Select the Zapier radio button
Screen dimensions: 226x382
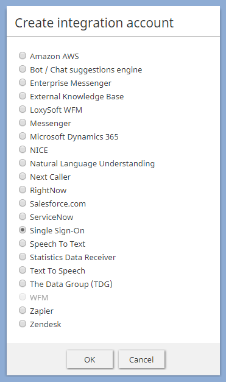coord(23,310)
